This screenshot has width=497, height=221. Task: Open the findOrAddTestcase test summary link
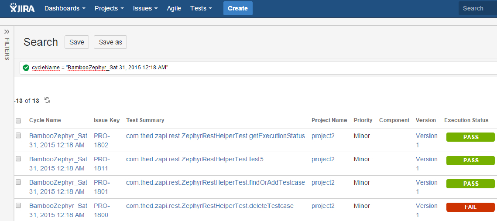tap(216, 182)
